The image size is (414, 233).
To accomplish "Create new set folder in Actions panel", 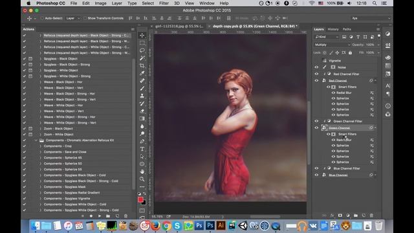I will coord(108,216).
